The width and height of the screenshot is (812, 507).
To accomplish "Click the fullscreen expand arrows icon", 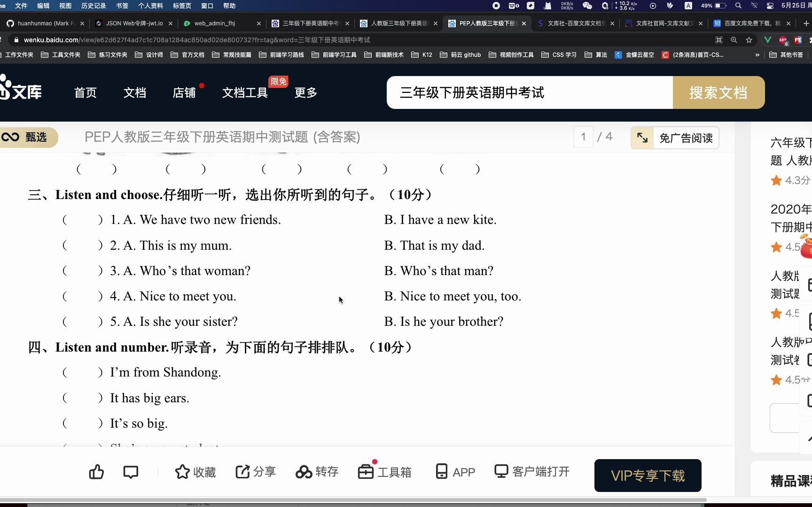I will [x=642, y=138].
